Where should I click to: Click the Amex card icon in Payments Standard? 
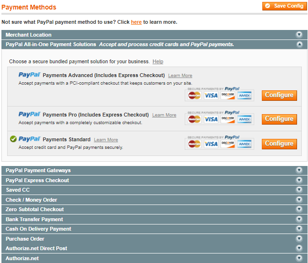[x=244, y=144]
